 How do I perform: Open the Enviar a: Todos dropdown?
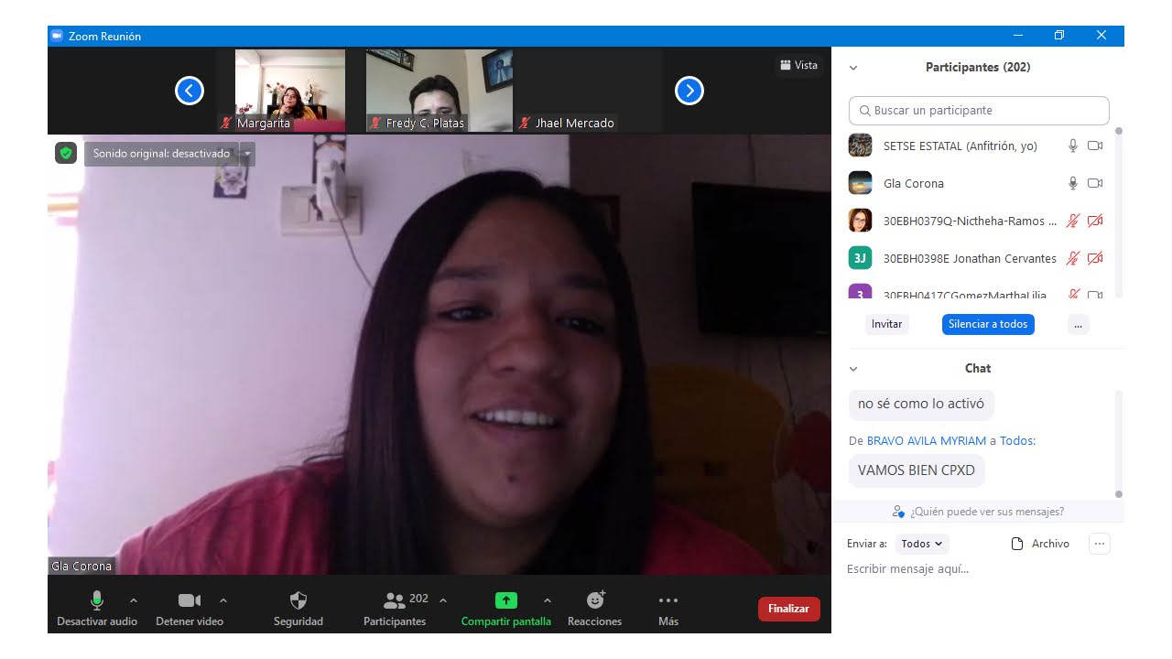click(x=922, y=544)
